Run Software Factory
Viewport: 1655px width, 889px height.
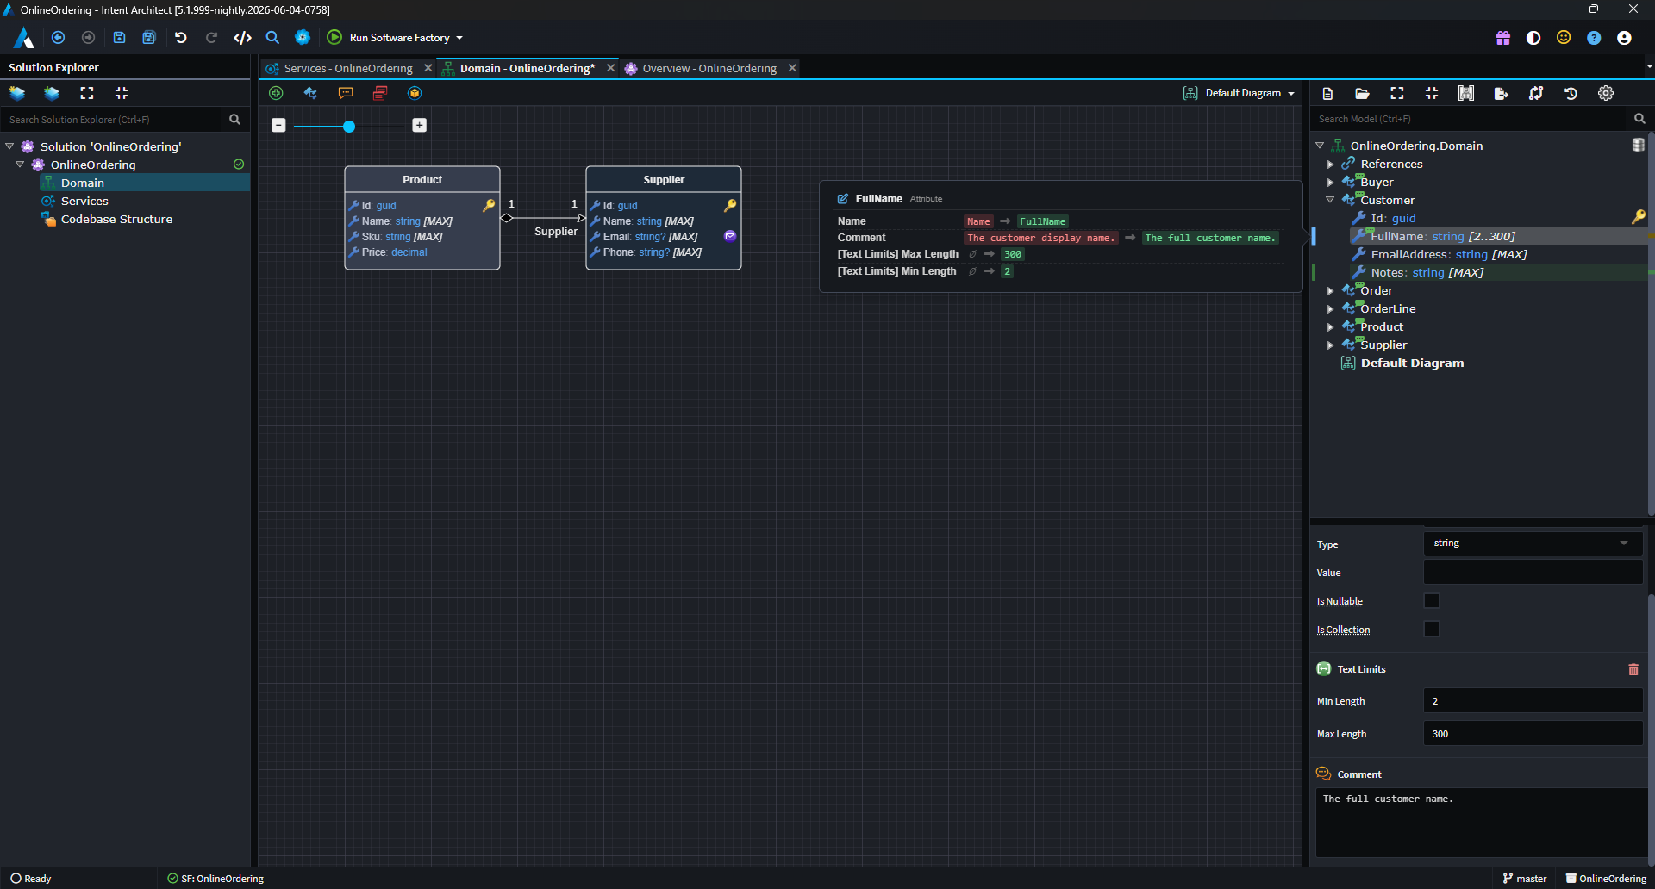[x=390, y=38]
